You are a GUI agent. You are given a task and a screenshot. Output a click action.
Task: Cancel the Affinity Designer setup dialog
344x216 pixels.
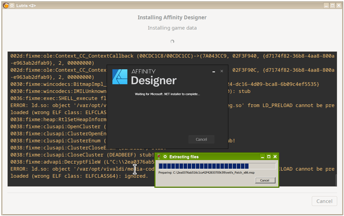(201, 139)
